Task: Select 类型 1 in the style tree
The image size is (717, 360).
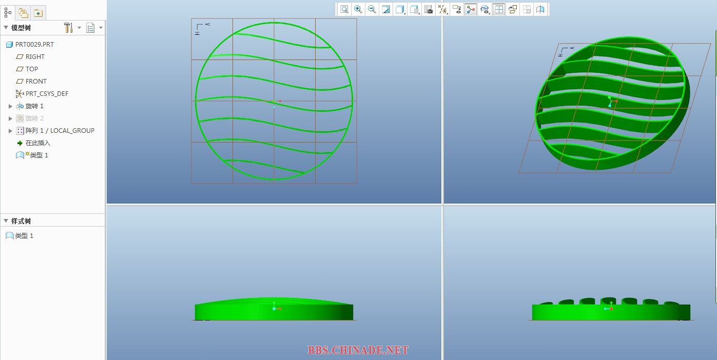Action: coord(24,236)
